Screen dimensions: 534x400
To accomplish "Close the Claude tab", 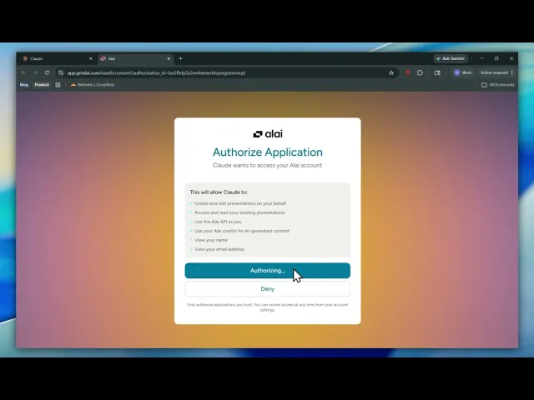I will [91, 58].
